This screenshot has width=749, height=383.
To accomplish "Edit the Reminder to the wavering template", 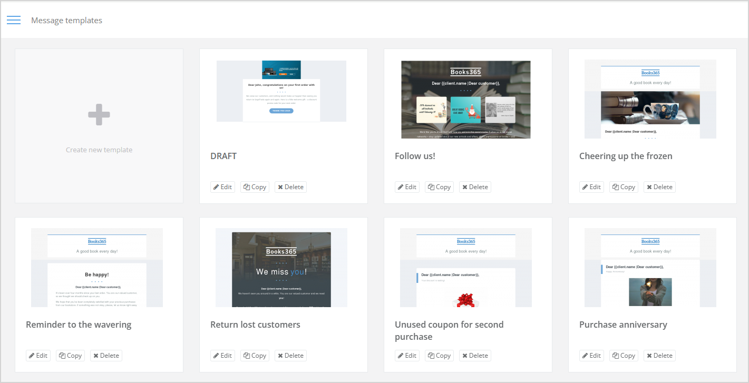I will pos(38,356).
